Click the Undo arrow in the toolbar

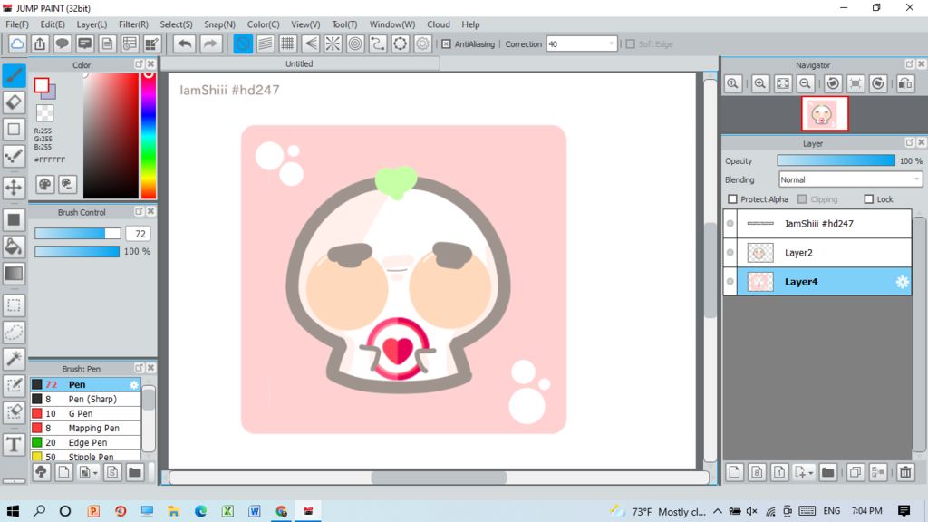(185, 43)
